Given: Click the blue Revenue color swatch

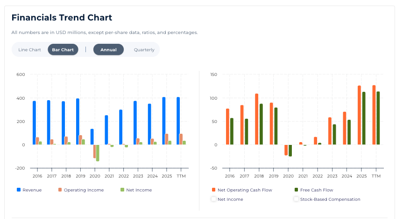Looking at the screenshot, I should point(19,190).
